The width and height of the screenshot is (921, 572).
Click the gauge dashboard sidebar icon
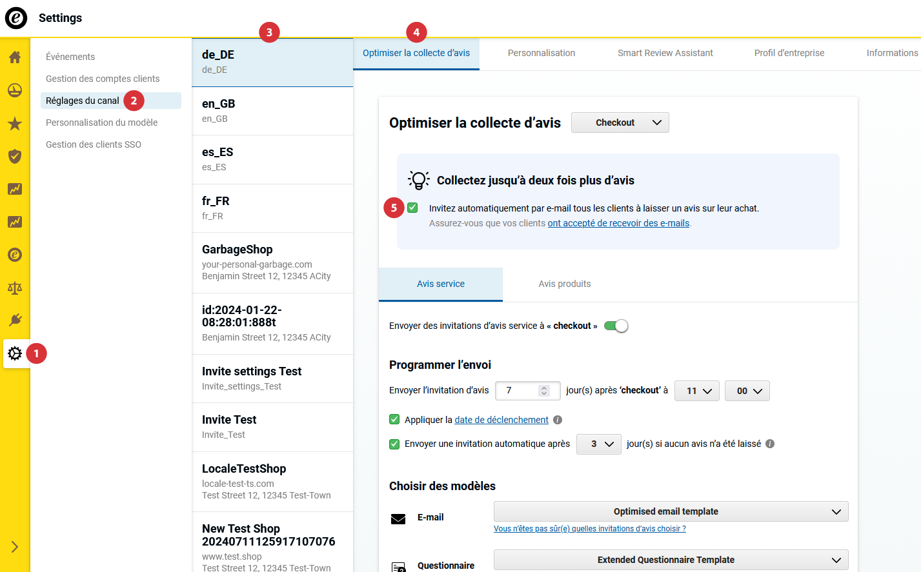[15, 90]
